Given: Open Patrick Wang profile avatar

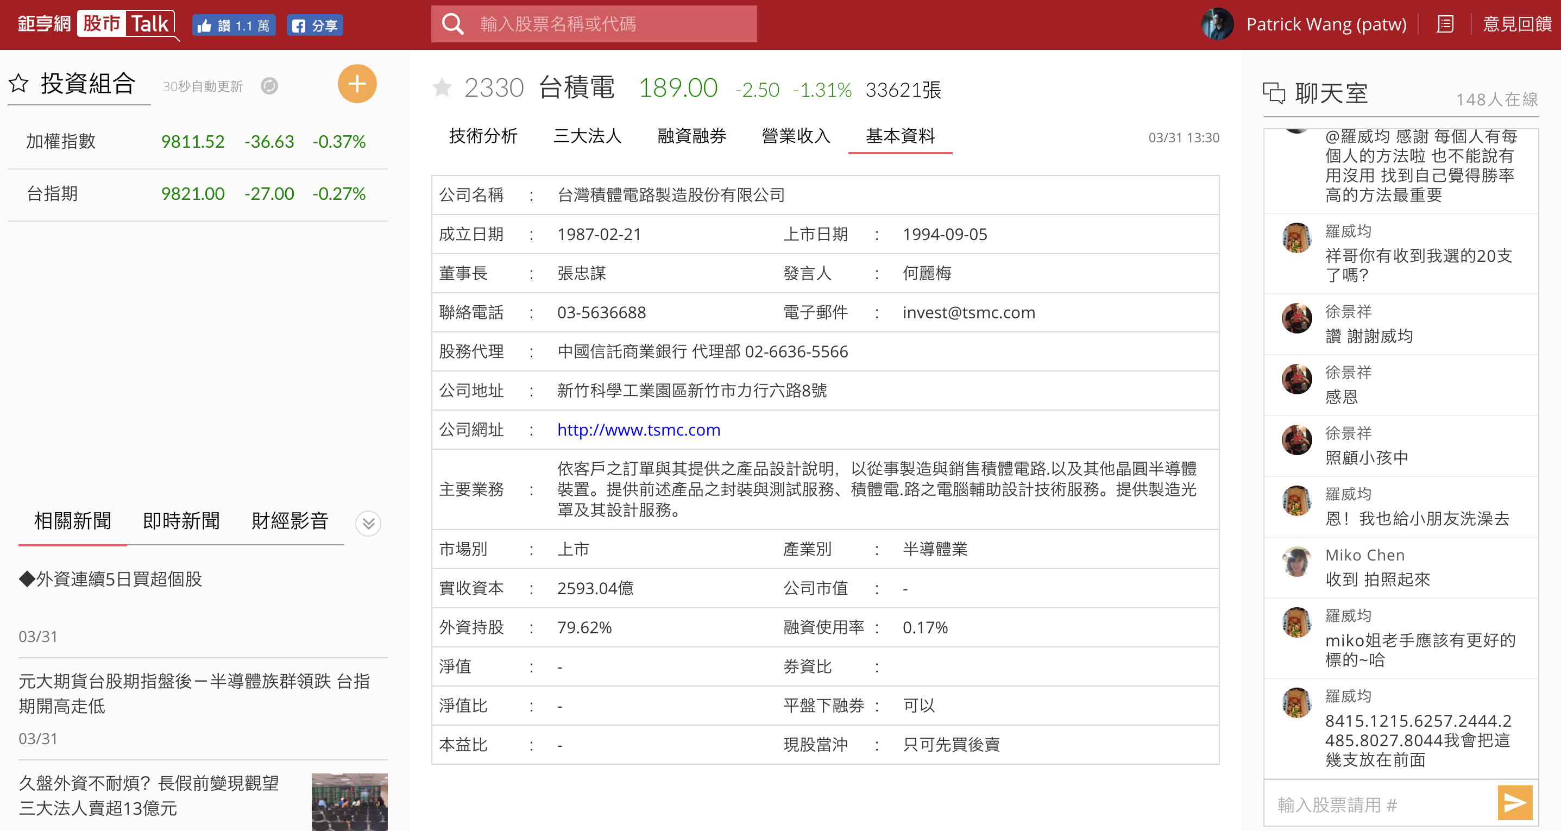Looking at the screenshot, I should click(x=1217, y=24).
